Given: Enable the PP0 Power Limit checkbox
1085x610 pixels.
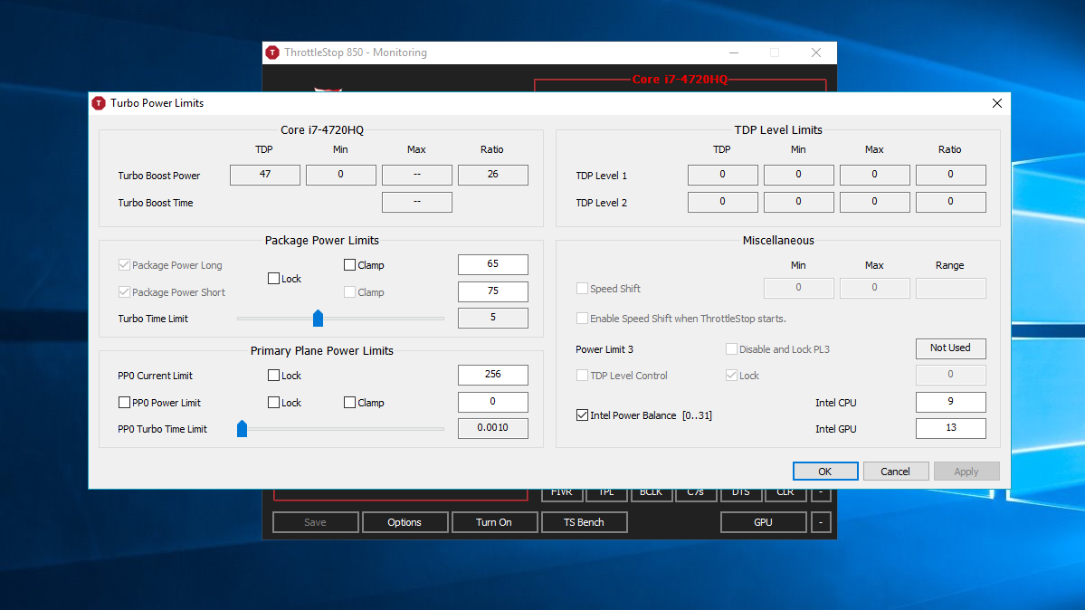Looking at the screenshot, I should 124,403.
